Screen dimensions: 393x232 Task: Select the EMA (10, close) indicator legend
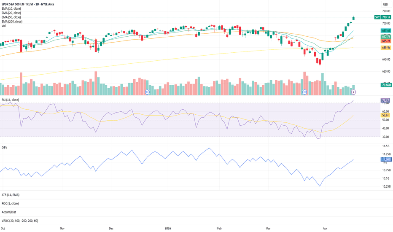click(11, 8)
